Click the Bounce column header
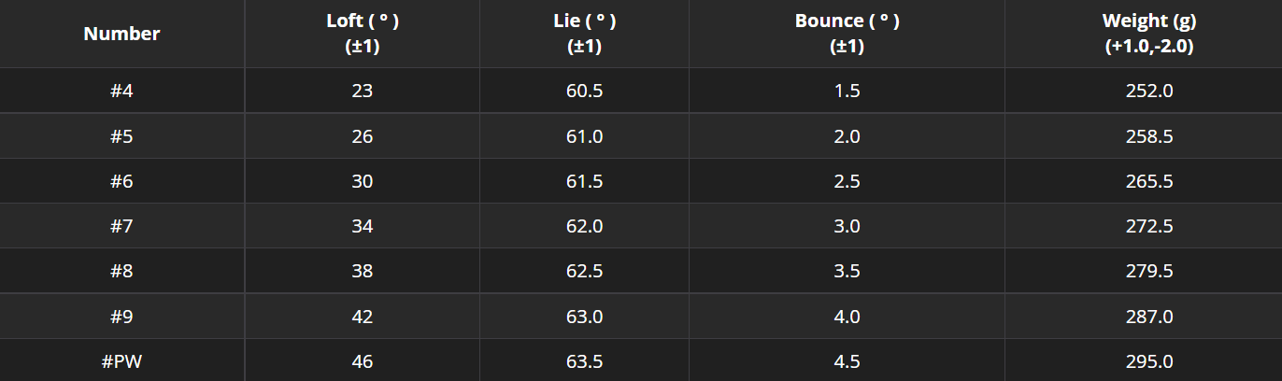Image resolution: width=1282 pixels, height=381 pixels. [x=847, y=34]
